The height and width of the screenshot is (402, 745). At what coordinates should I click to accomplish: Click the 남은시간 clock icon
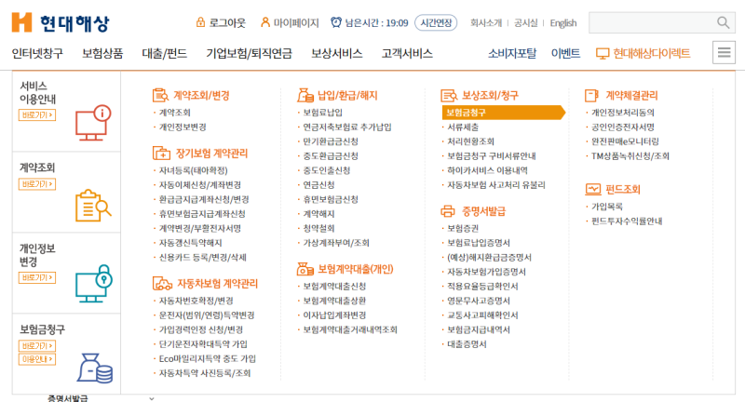coord(336,22)
